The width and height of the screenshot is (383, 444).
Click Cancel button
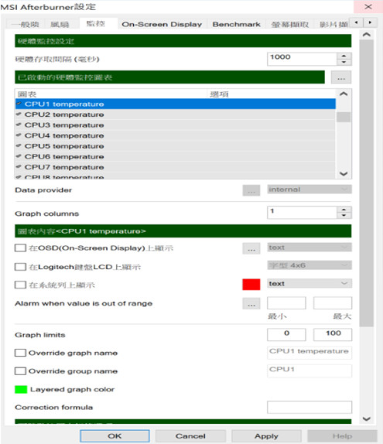coord(190,436)
